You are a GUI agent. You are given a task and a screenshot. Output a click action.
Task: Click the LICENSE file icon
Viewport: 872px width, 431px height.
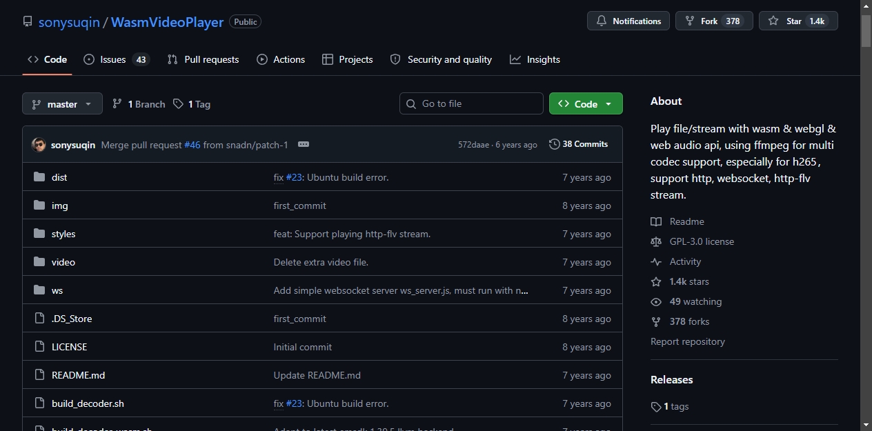(39, 347)
